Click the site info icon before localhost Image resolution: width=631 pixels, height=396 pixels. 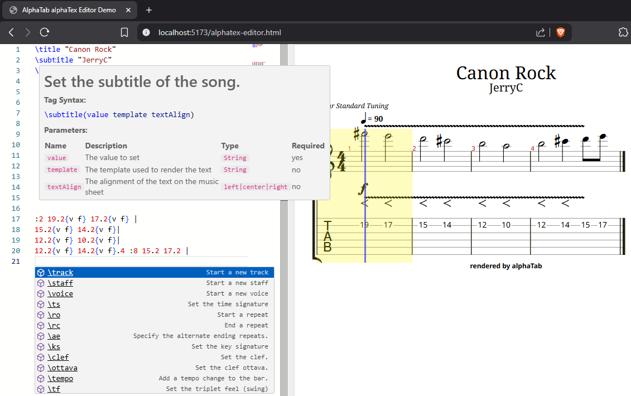point(146,32)
